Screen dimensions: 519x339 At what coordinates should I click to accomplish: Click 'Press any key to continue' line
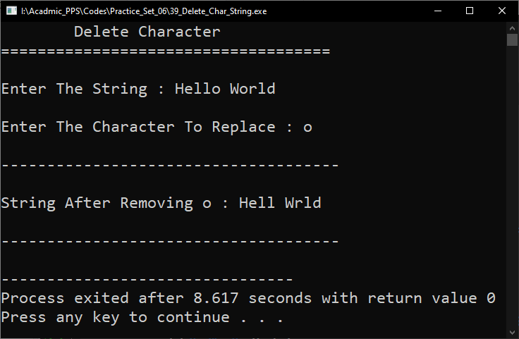click(x=142, y=317)
